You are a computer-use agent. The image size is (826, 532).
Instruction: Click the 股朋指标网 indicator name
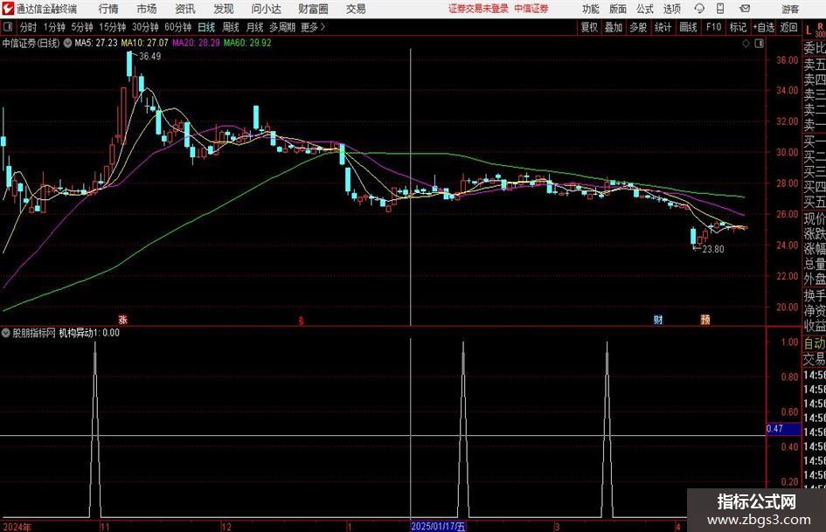34,333
